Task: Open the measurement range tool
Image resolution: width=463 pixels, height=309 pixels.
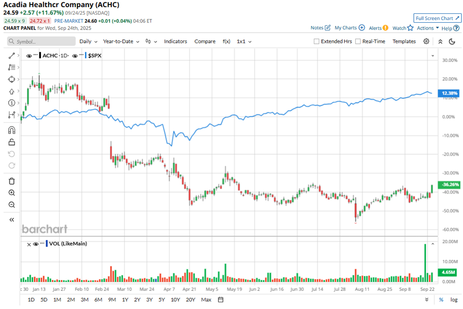Action: point(11,115)
